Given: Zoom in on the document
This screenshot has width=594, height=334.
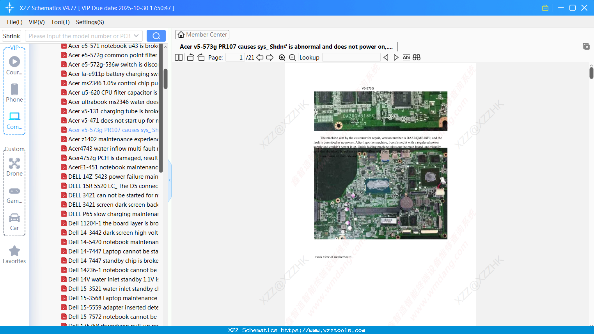Looking at the screenshot, I should [282, 58].
